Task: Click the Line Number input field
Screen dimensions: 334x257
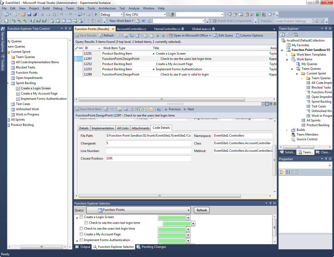Action: (149, 151)
